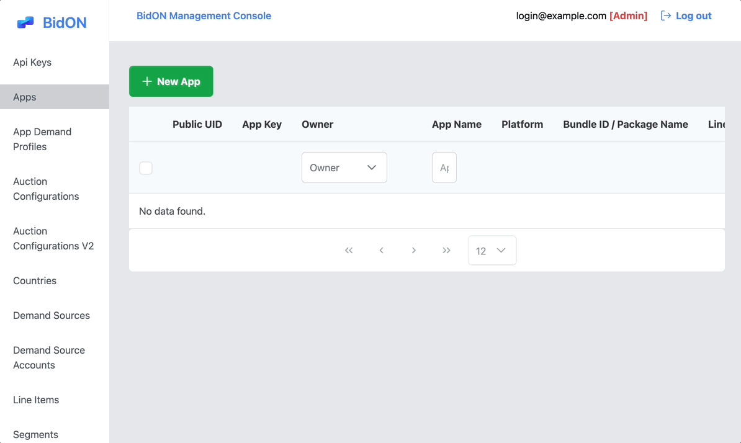
Task: Click the plus icon inside New App button
Action: 146,81
